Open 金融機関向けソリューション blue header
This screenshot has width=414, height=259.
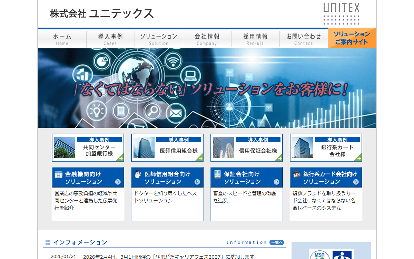pos(88,178)
